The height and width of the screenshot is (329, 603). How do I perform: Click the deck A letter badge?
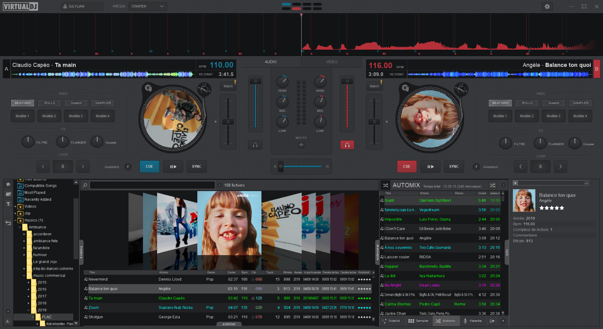pyautogui.click(x=6, y=69)
